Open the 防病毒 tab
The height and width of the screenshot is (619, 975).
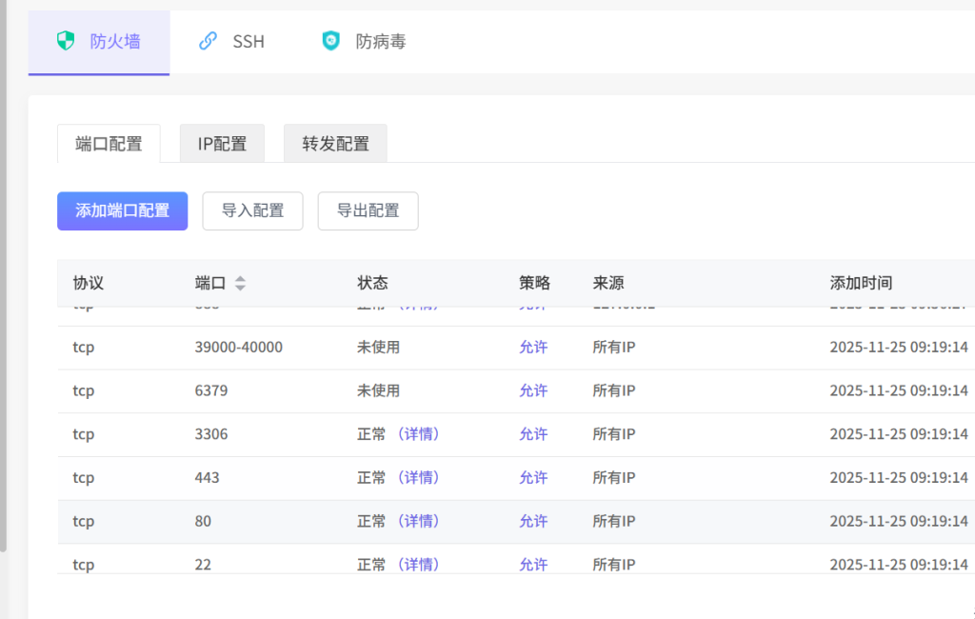380,42
